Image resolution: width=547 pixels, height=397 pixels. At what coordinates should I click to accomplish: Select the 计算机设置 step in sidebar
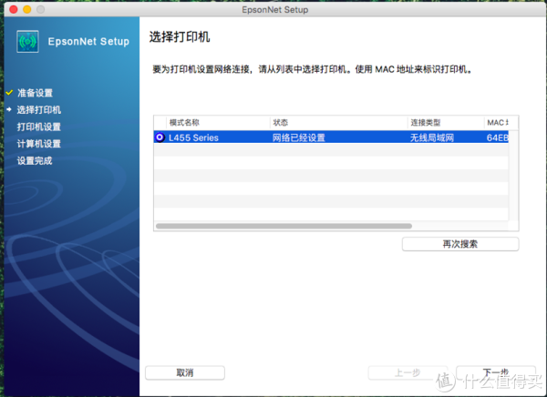39,144
